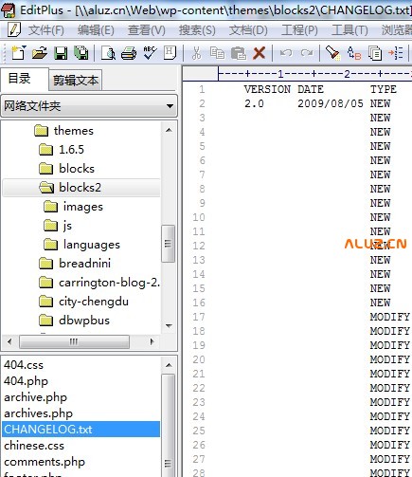Switch to the 剪辑文本 tab

pos(76,81)
